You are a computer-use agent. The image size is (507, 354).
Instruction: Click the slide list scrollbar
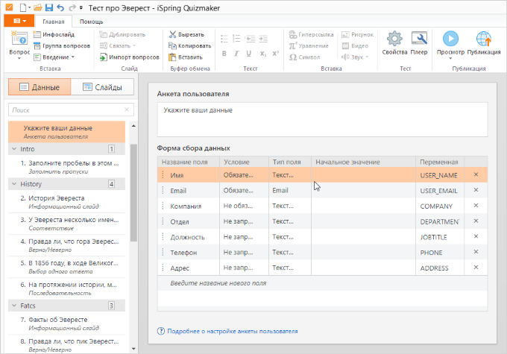click(x=133, y=193)
